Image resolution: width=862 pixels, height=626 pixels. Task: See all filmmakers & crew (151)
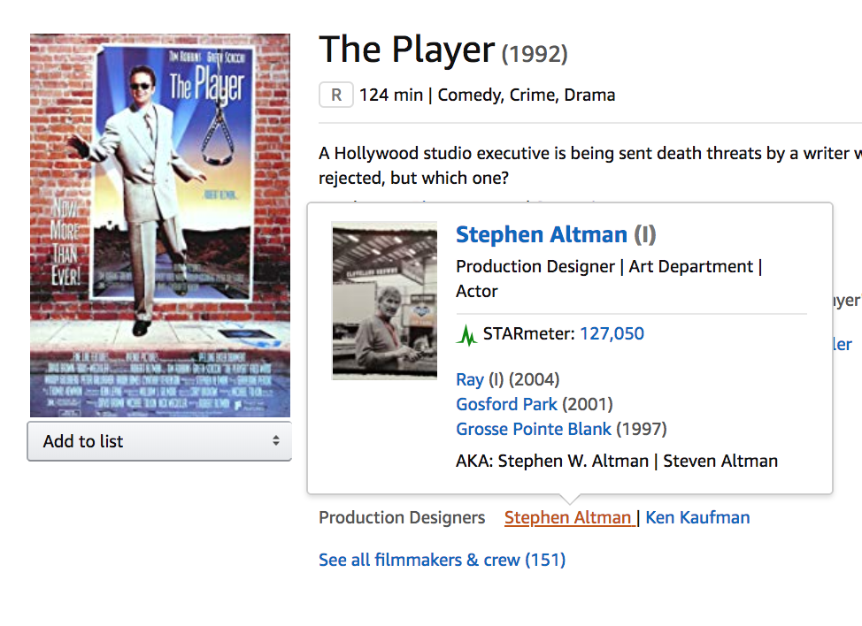pos(442,560)
